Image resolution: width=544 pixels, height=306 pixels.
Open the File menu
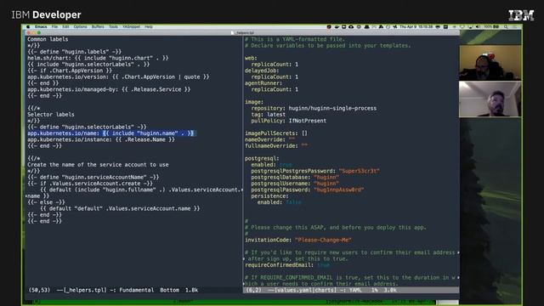(x=54, y=26)
